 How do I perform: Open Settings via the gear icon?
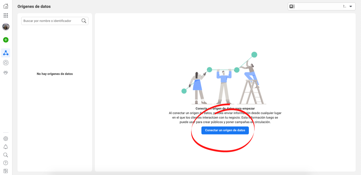6,138
